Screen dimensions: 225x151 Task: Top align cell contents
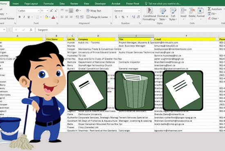(x=62, y=10)
